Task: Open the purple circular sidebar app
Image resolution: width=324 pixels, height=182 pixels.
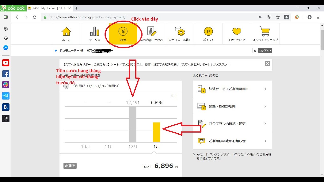Action: 6,85
